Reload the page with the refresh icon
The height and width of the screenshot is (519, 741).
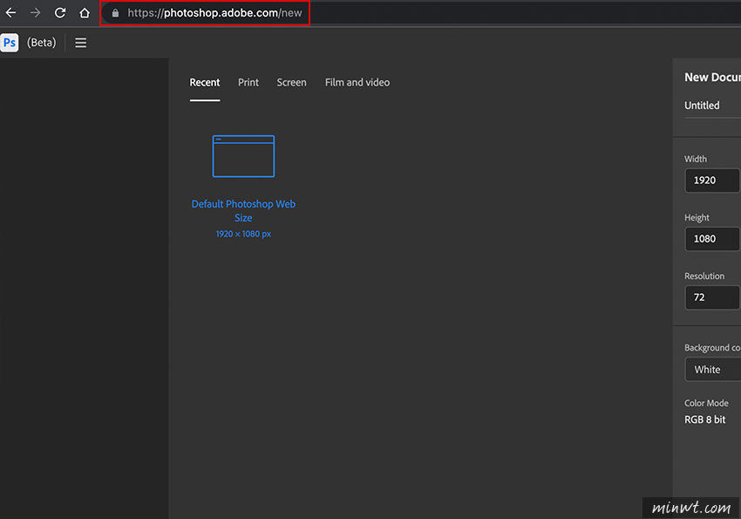(60, 13)
